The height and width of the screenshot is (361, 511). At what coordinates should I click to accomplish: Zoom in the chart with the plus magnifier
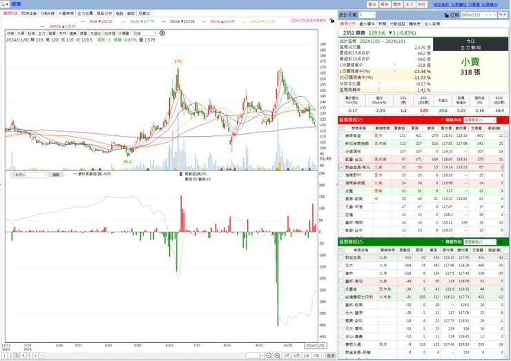click(x=278, y=355)
